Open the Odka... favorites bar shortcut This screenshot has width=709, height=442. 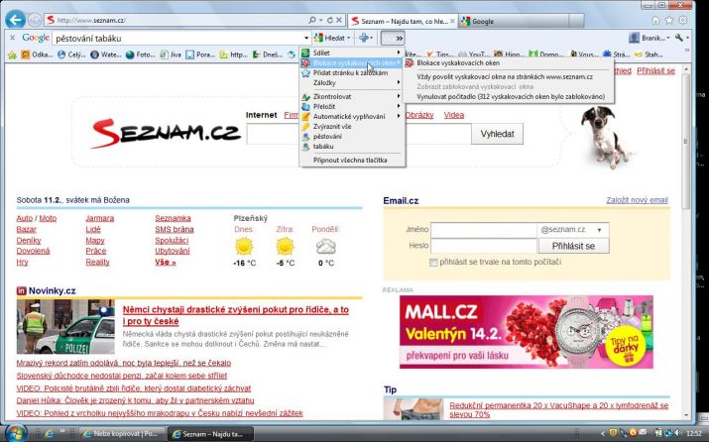tap(37, 55)
